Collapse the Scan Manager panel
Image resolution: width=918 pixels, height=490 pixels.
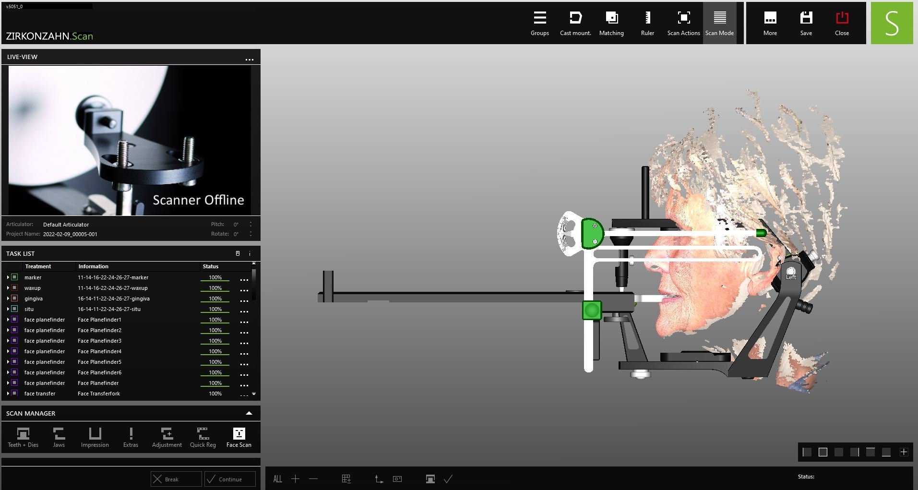[x=249, y=413]
